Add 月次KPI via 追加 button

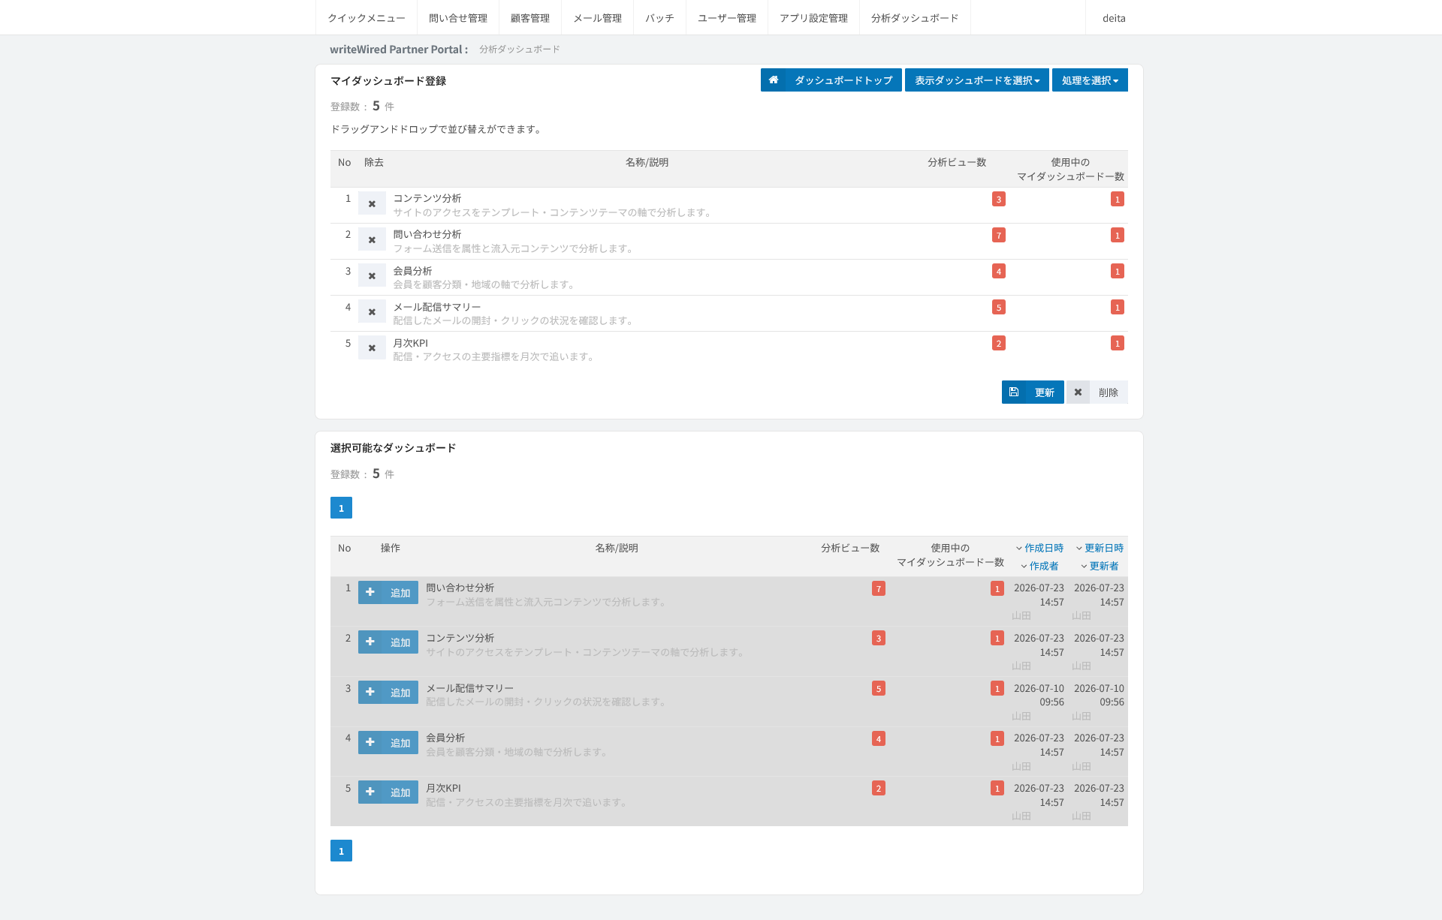(388, 792)
